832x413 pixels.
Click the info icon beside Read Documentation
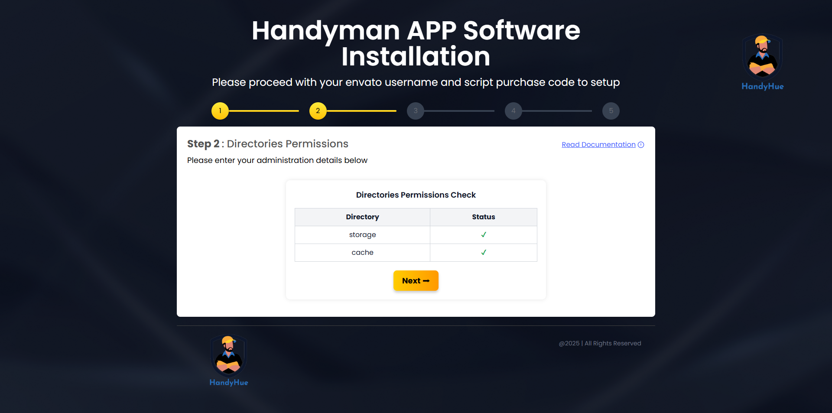tap(641, 145)
